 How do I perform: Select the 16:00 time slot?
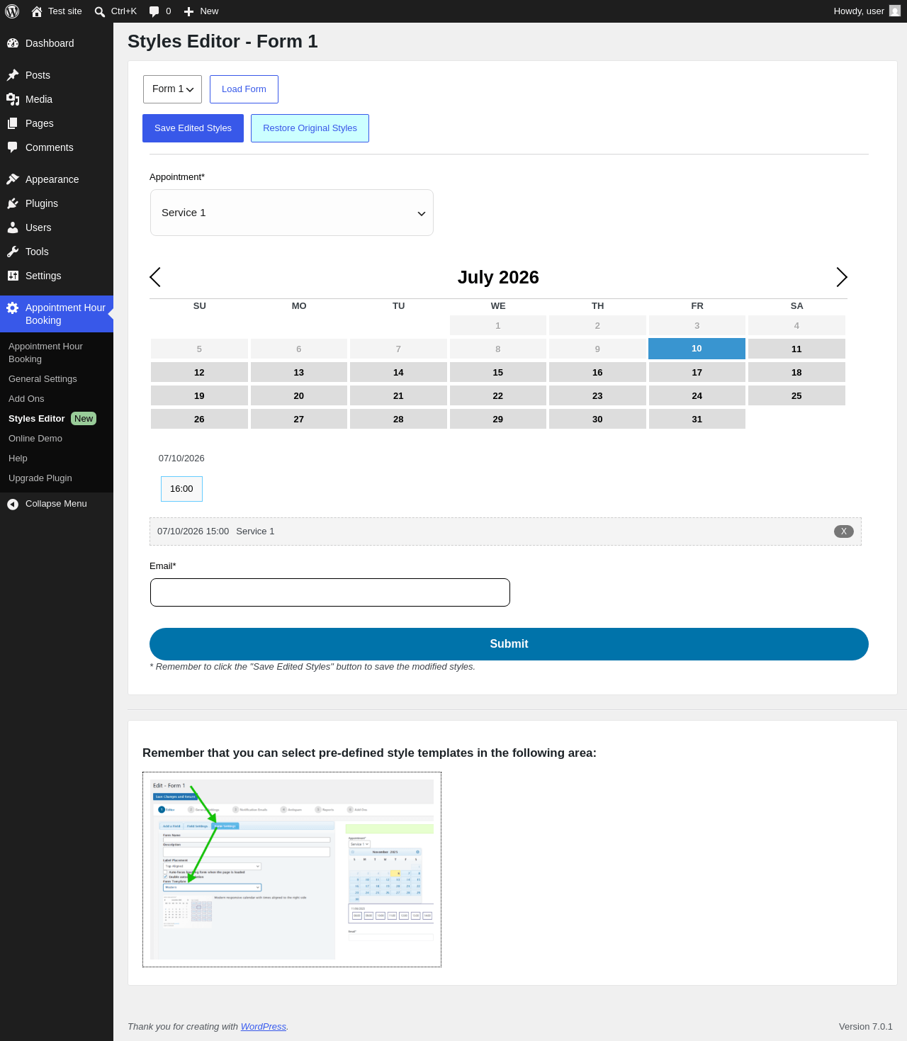[181, 489]
